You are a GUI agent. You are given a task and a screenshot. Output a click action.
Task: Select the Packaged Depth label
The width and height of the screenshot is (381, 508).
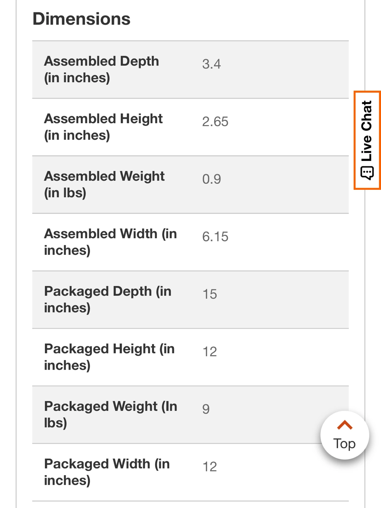click(x=108, y=300)
